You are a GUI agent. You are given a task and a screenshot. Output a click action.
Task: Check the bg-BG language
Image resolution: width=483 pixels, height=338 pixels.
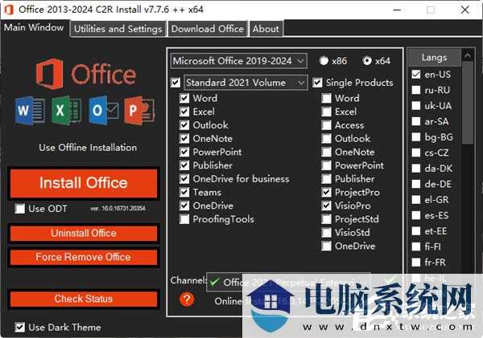(x=416, y=137)
